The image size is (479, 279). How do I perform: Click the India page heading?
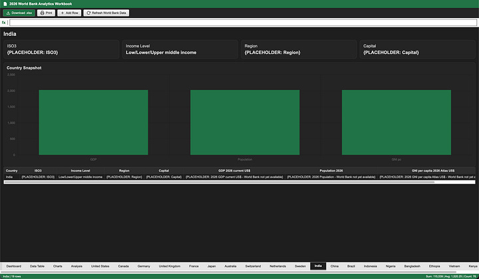(10, 34)
